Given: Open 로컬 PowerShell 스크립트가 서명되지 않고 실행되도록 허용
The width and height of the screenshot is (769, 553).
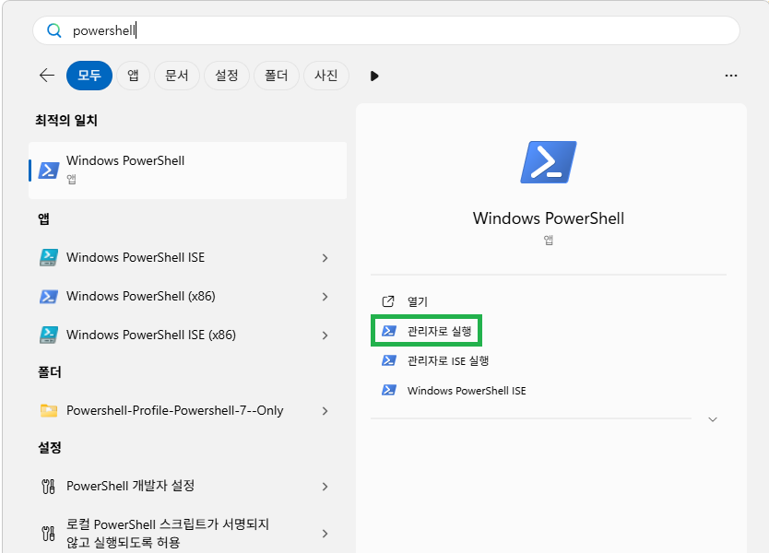Looking at the screenshot, I should coord(168,533).
